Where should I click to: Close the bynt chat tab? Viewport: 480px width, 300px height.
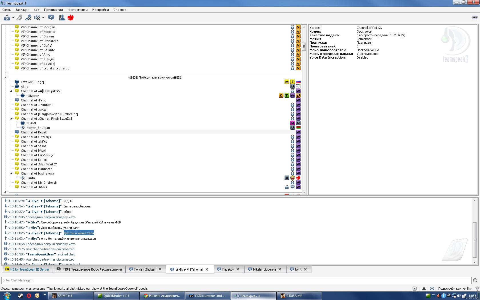click(x=305, y=269)
